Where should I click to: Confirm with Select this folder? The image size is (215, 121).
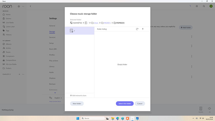[x=125, y=104]
